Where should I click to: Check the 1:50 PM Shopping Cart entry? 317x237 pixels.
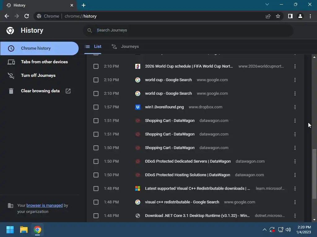(96, 148)
